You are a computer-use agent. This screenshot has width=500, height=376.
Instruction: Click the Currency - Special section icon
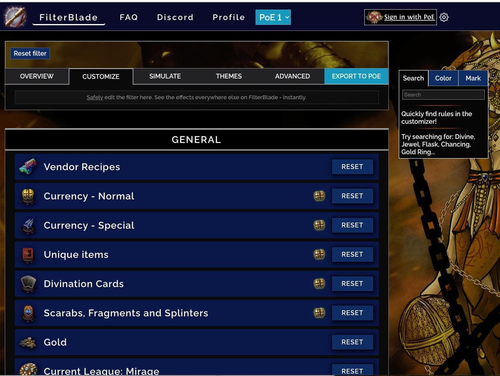28,225
